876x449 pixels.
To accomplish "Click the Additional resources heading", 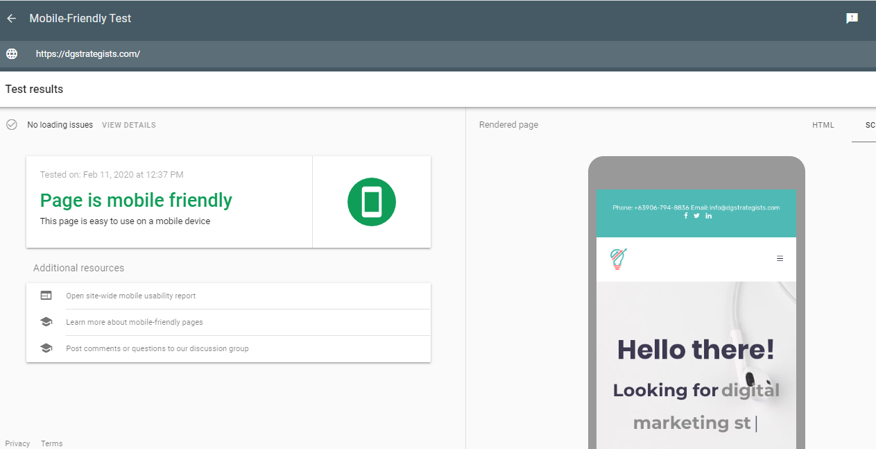I will coord(79,268).
